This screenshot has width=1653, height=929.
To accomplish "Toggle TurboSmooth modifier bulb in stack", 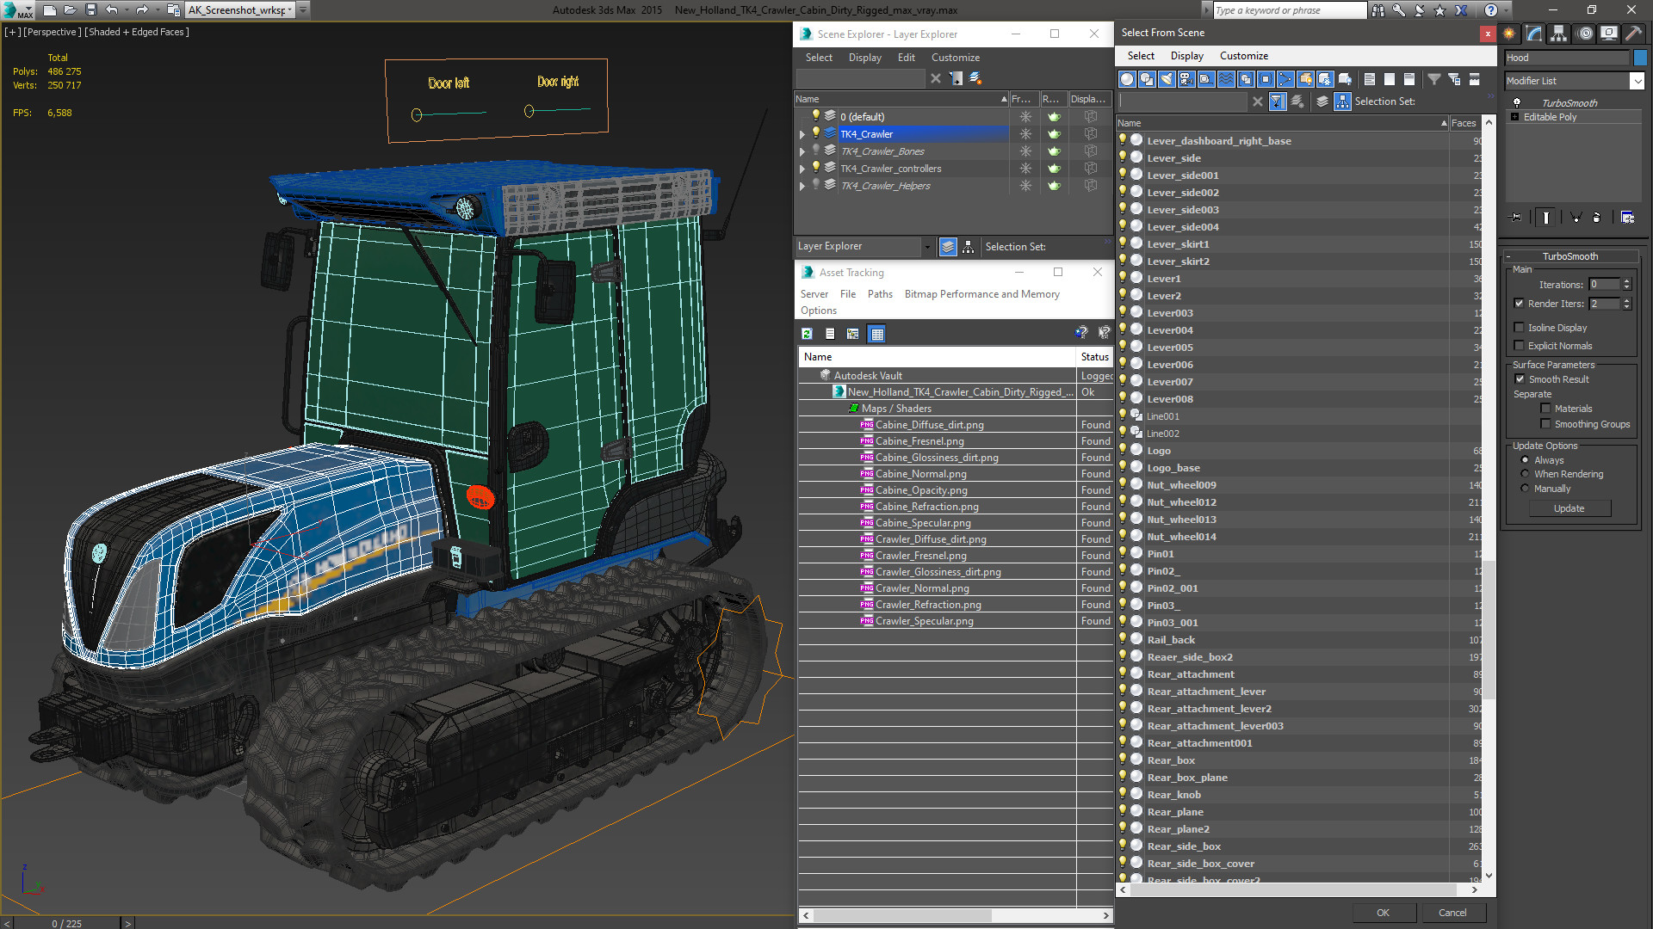I will [1517, 103].
